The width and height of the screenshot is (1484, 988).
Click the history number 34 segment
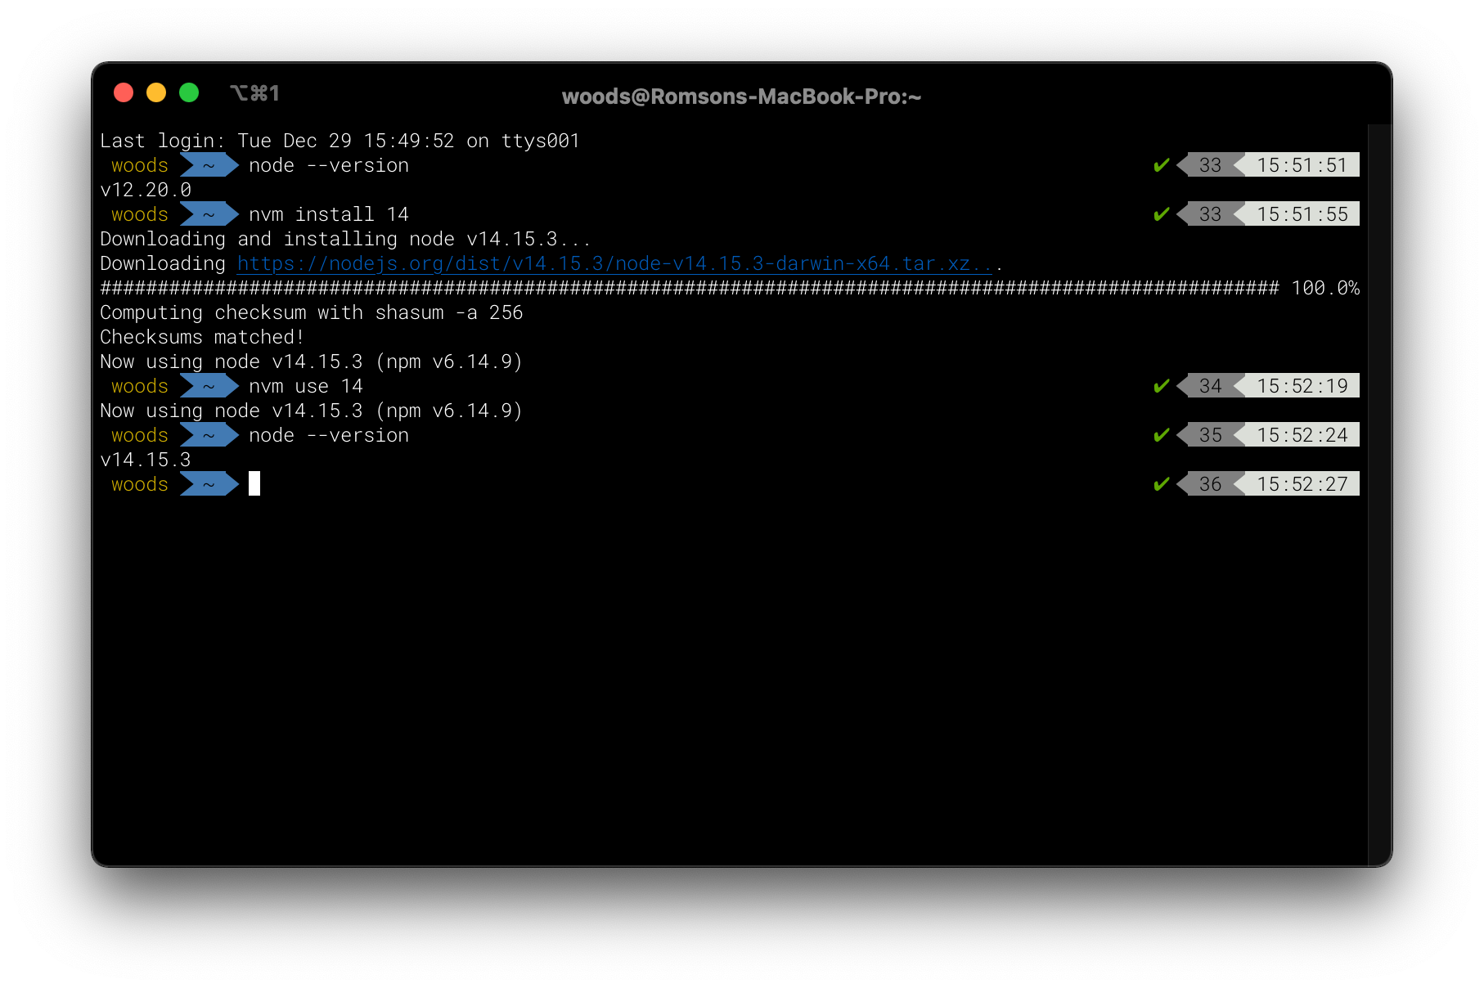click(x=1210, y=386)
